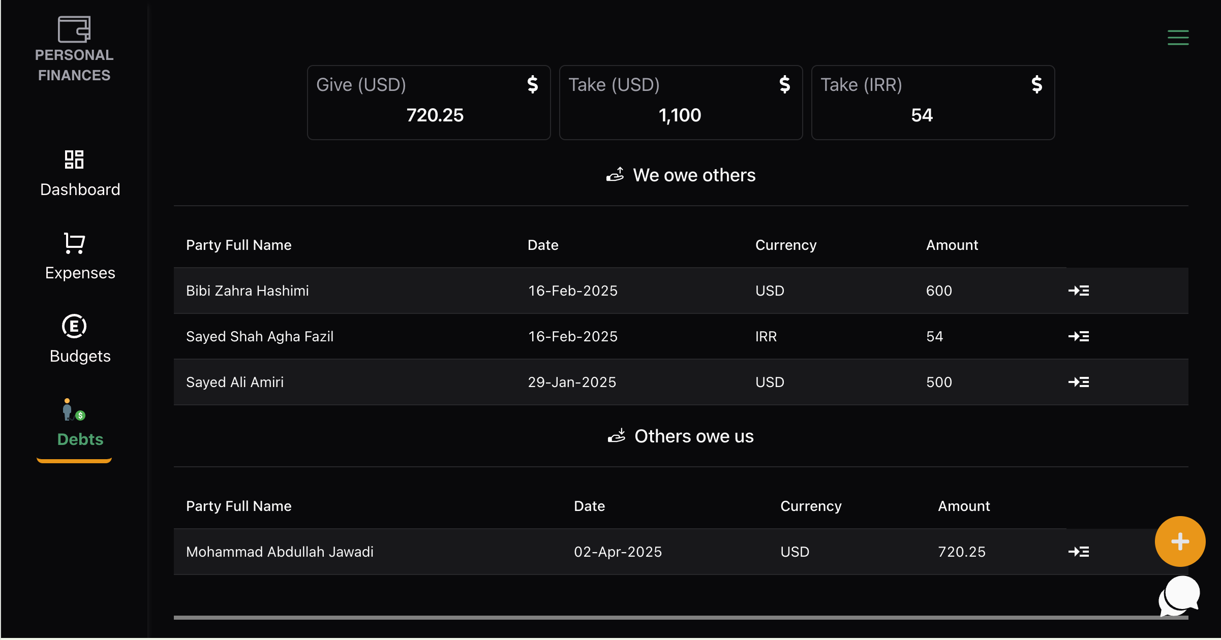This screenshot has height=640, width=1221.
Task: Click the dollar icon on Take (USD) card
Action: point(784,85)
